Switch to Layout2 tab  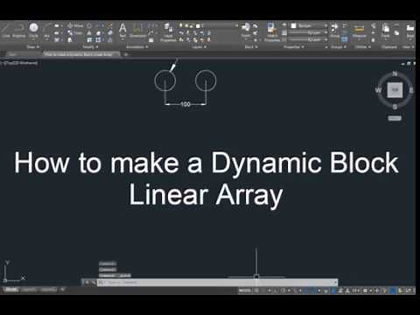pos(48,290)
